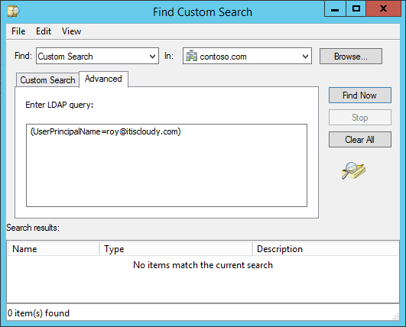
Task: Open the File menu
Action: 18,31
